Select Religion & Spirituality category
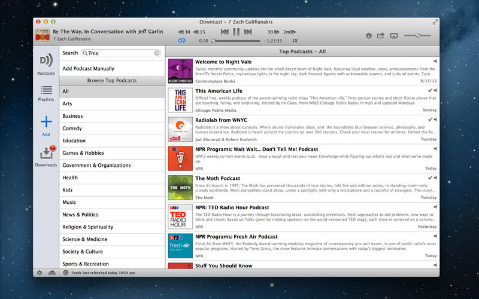 pos(112,227)
